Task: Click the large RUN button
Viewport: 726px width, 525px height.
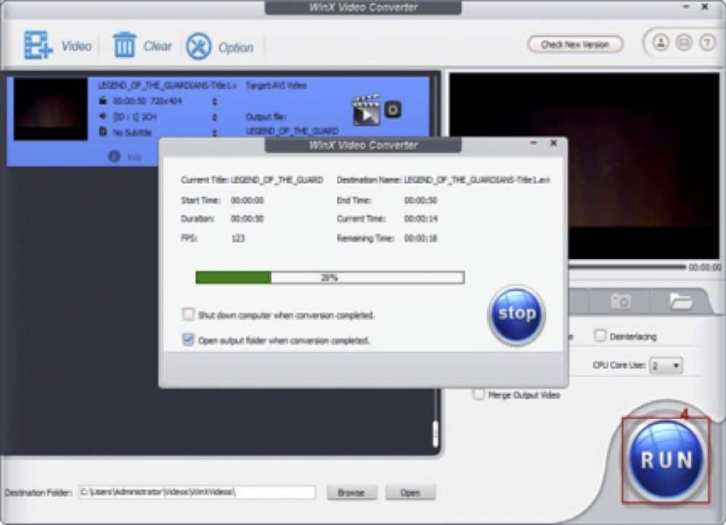Action: [x=666, y=459]
